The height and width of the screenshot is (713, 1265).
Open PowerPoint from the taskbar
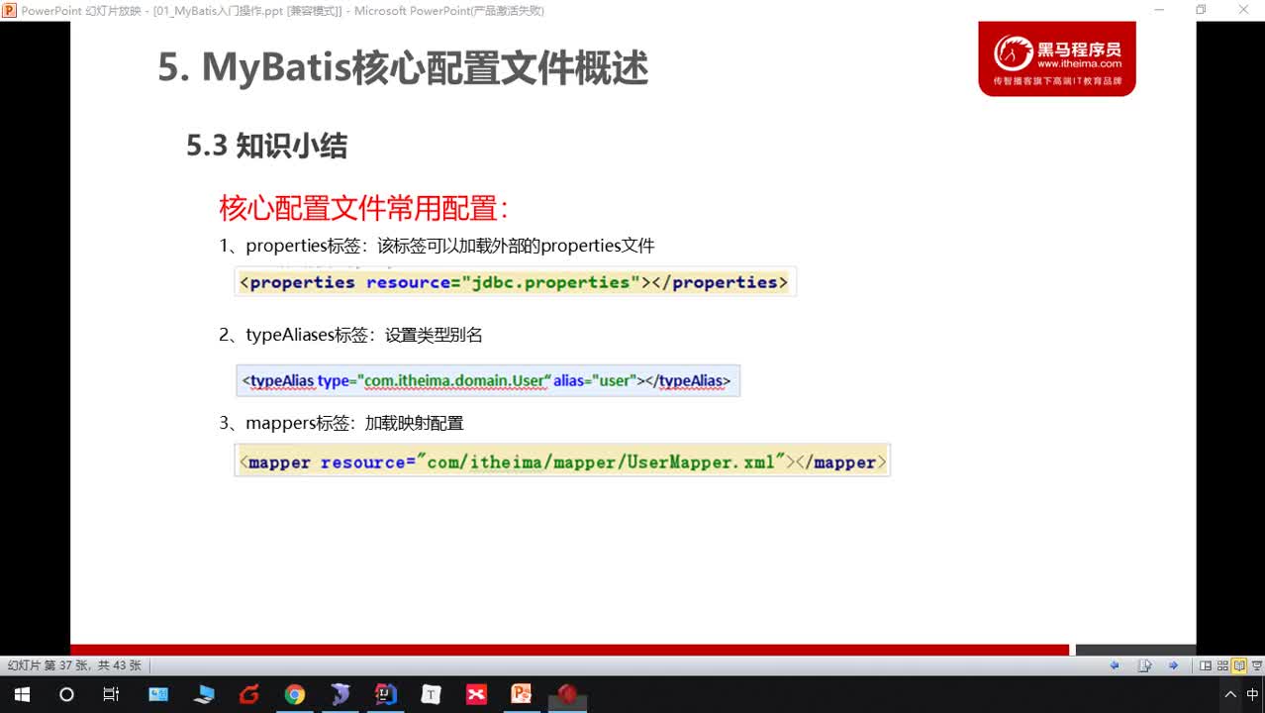tap(522, 694)
